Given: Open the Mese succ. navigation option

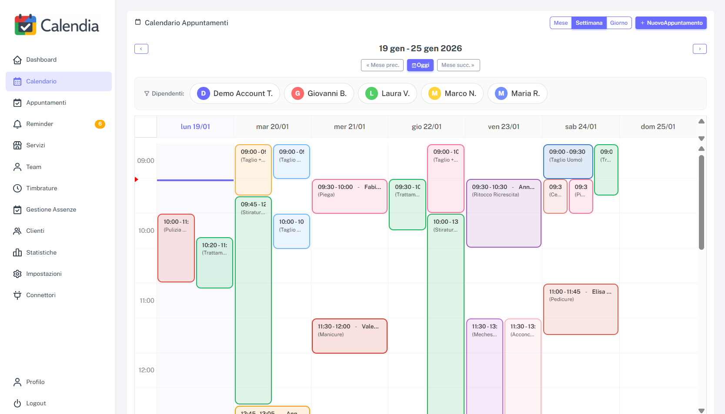Looking at the screenshot, I should [458, 65].
